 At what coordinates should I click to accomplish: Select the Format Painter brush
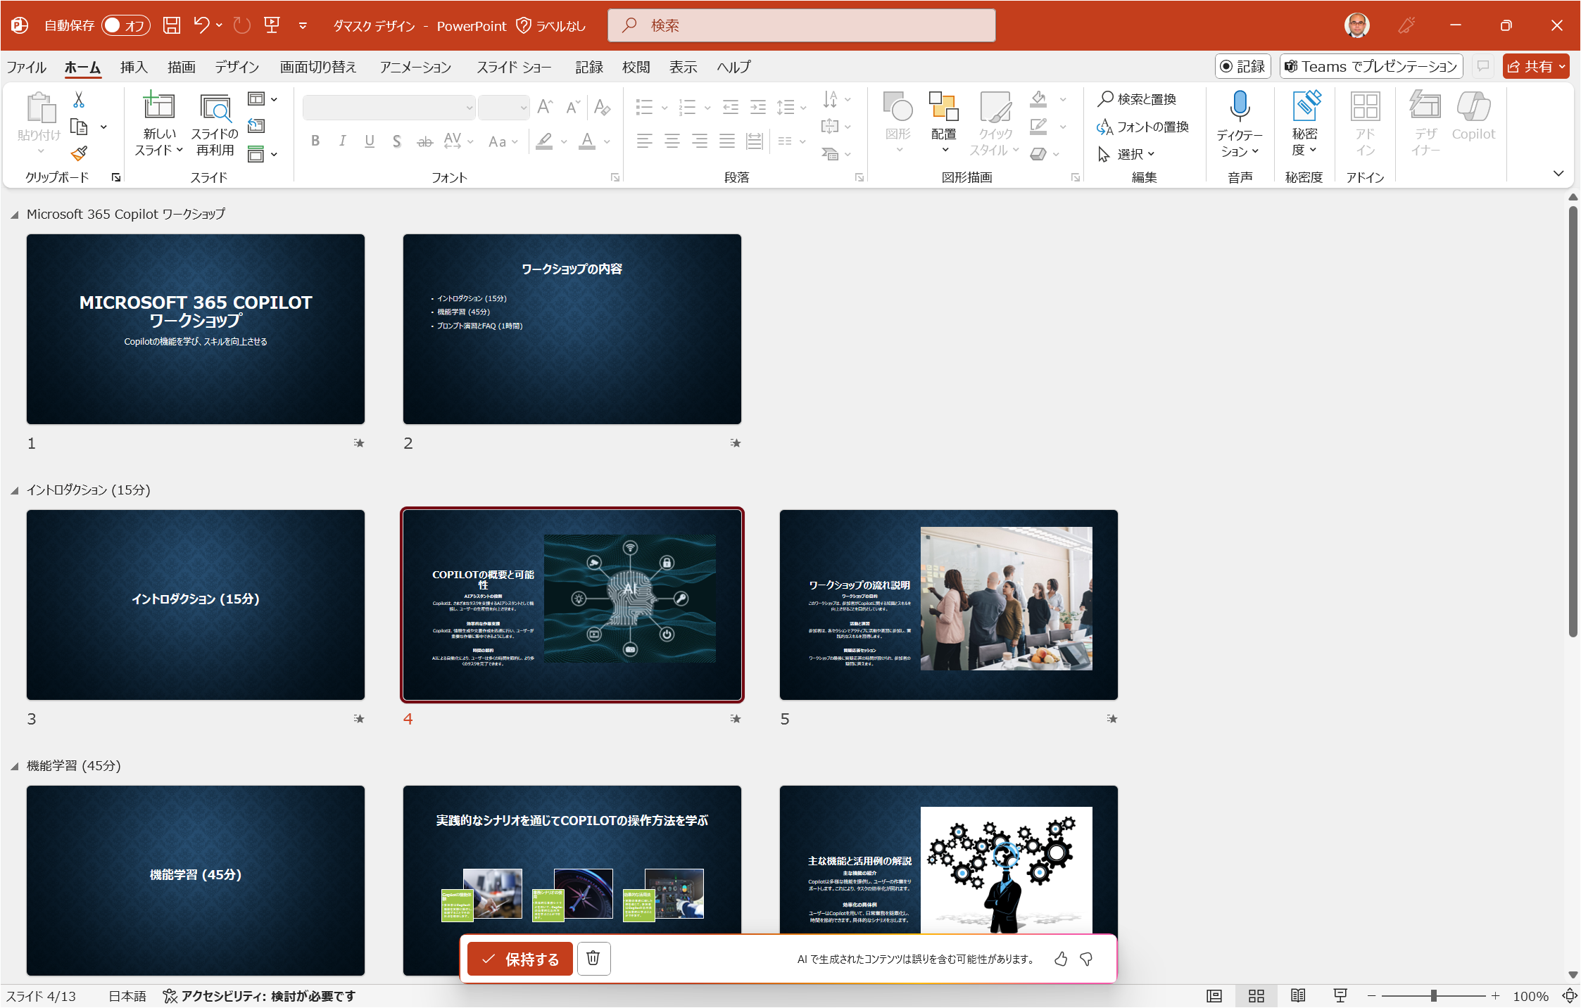pos(79,153)
